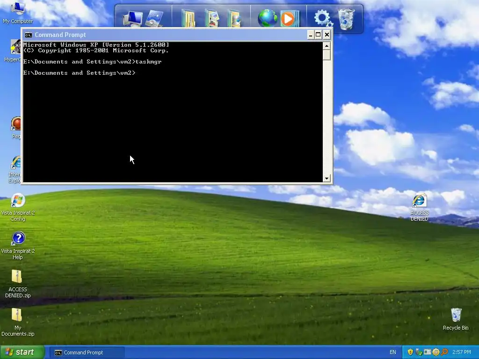The image size is (479, 359).
Task: Click the Command Prompt scrollbar thumb
Action: pos(327,55)
